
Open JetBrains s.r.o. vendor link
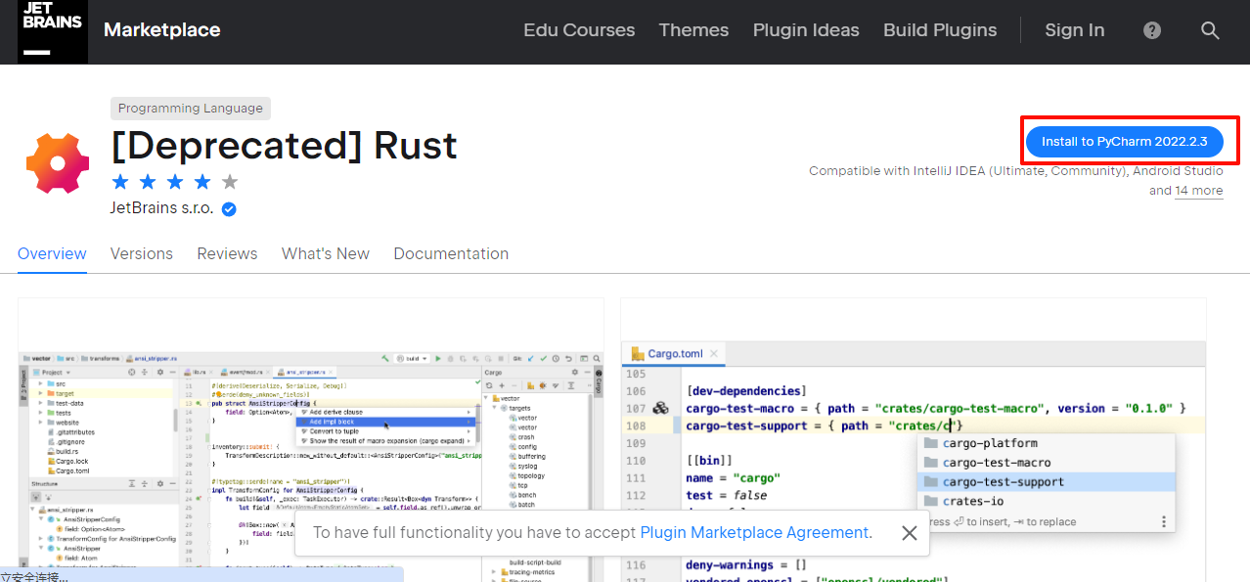[162, 208]
